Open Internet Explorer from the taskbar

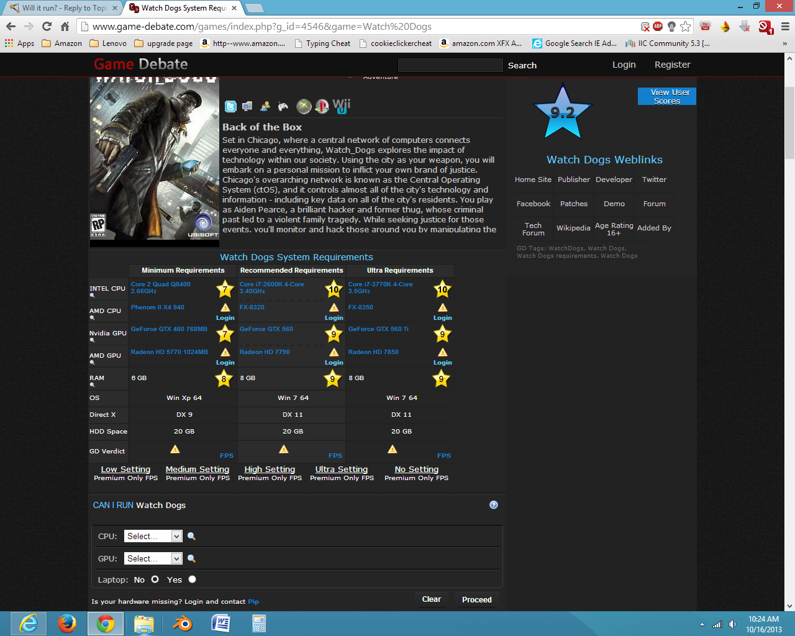pos(29,623)
